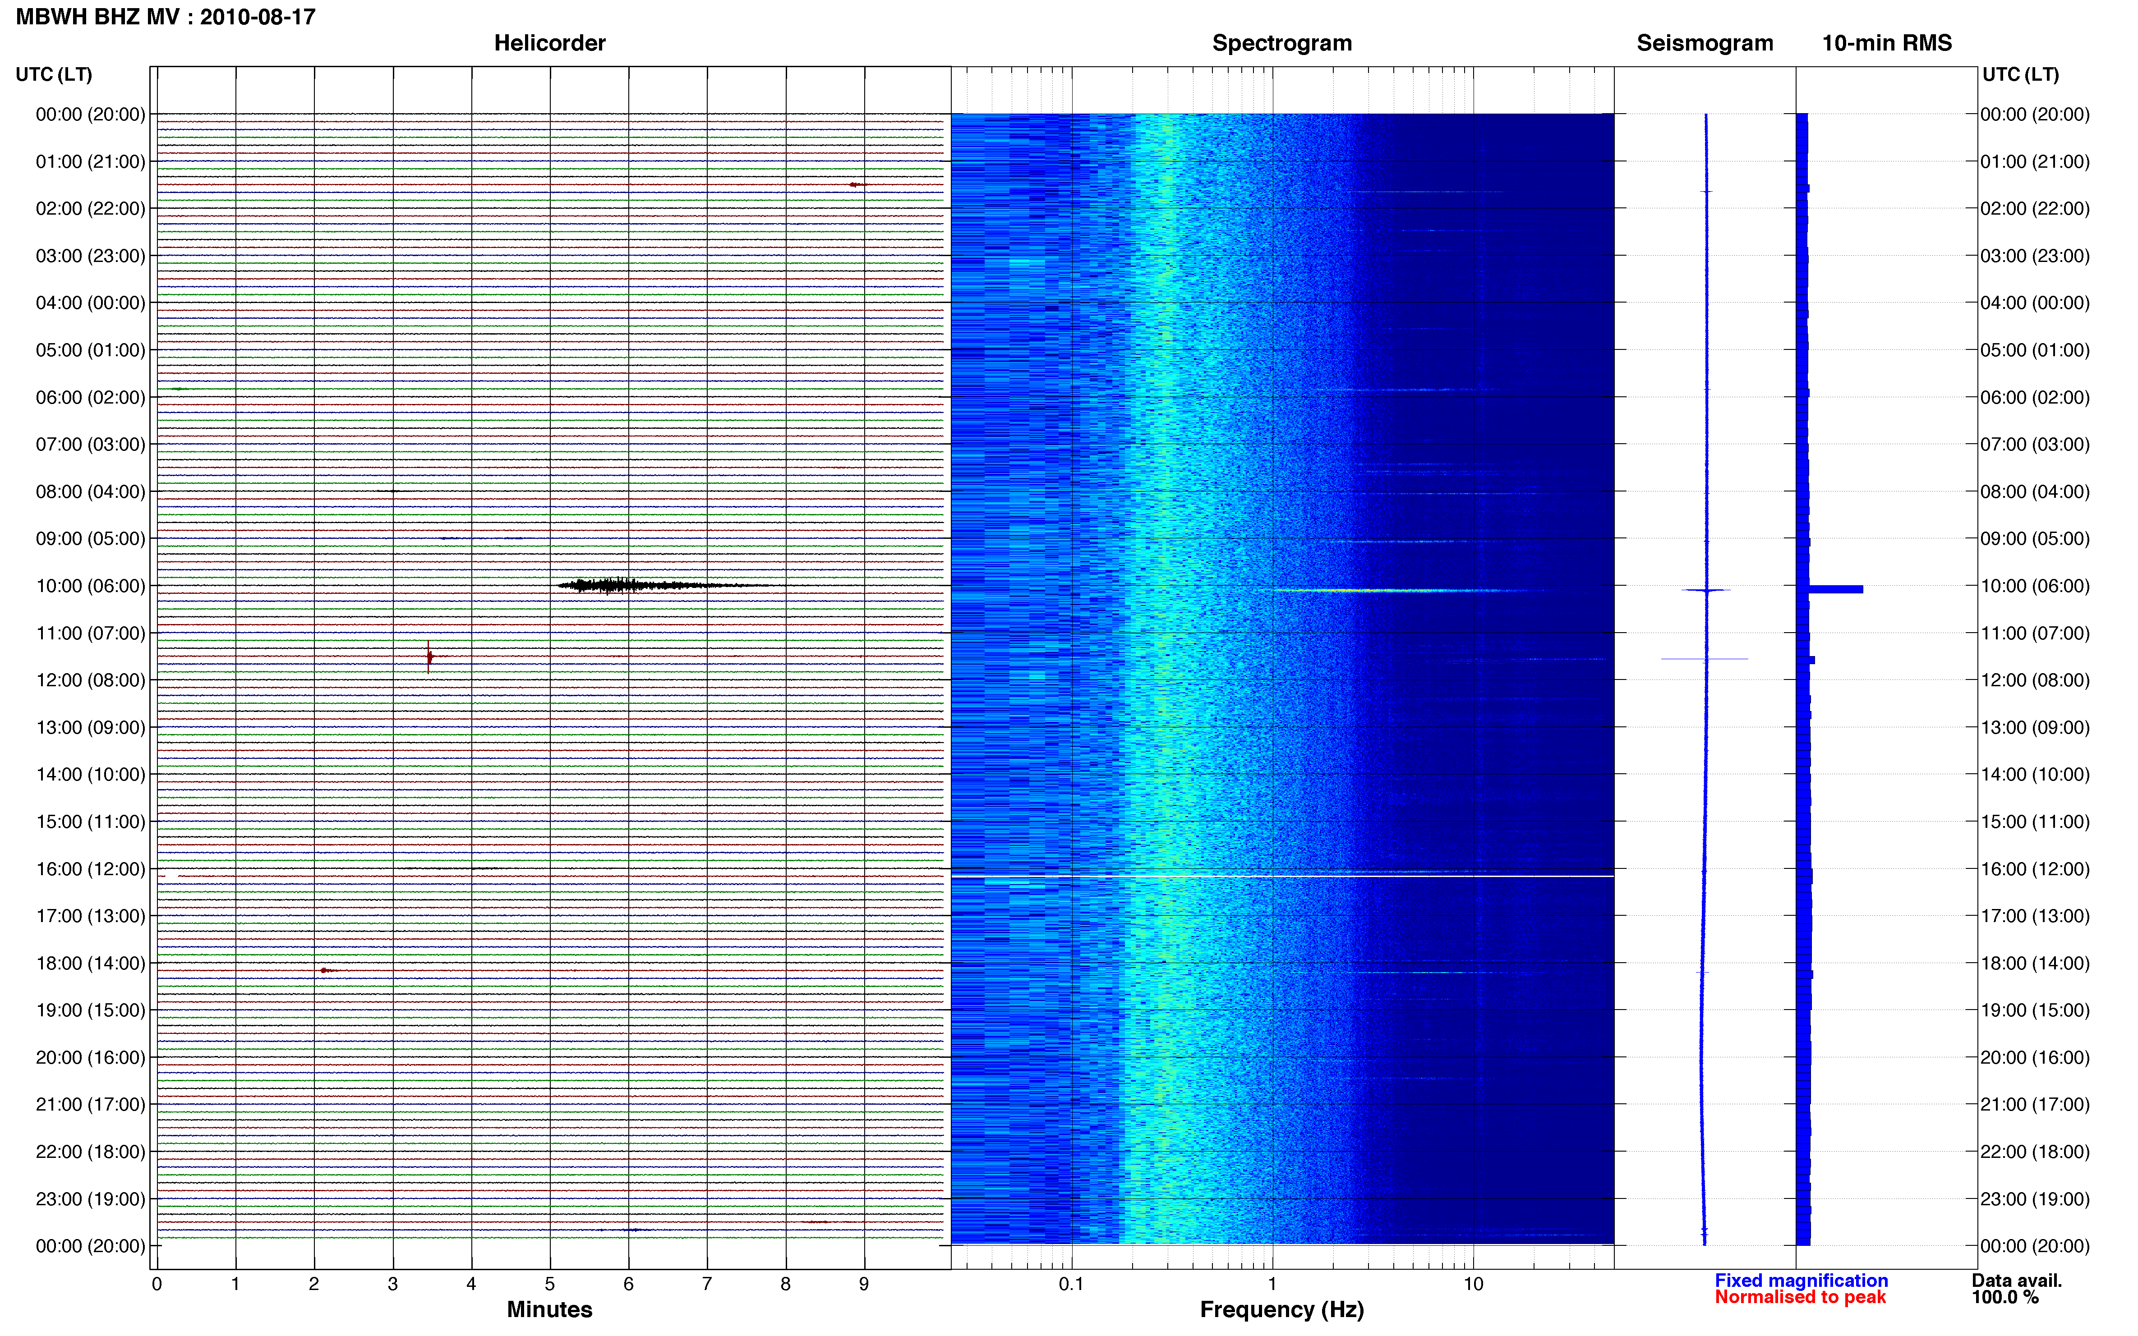Click the red 'Normalised to peak' legend text
The width and height of the screenshot is (2138, 1336).
pyautogui.click(x=1800, y=1297)
